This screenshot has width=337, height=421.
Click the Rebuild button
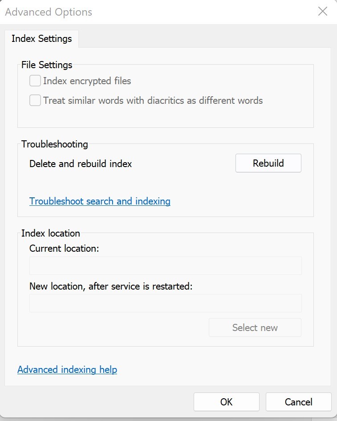[268, 163]
